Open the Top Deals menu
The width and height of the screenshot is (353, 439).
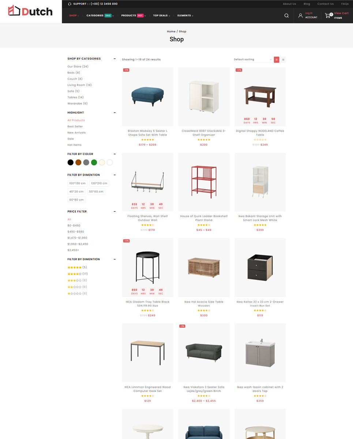coord(161,15)
